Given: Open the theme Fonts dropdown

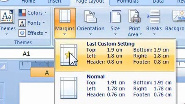Looking at the screenshot, I should tap(32, 23).
